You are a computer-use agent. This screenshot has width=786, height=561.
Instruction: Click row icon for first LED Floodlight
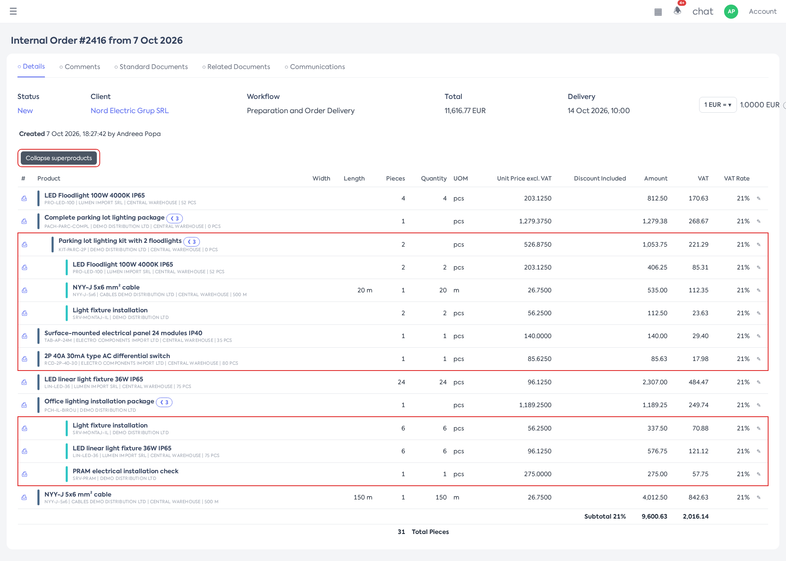(x=24, y=198)
